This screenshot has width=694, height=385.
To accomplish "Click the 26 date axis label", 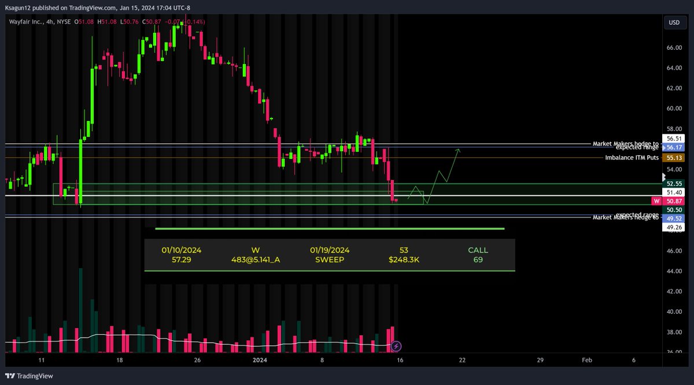I will coord(197,360).
